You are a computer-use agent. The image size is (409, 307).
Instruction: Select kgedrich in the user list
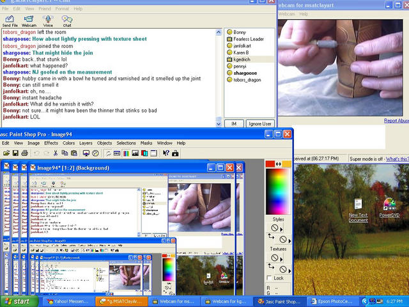click(242, 59)
